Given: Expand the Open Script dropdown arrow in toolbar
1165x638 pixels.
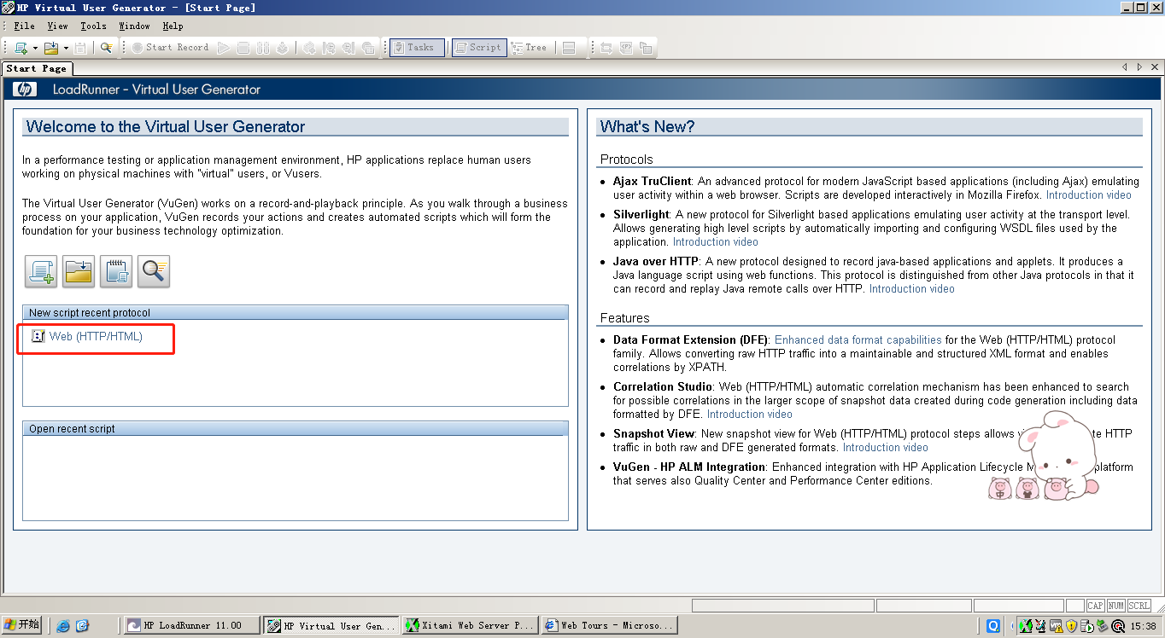Looking at the screenshot, I should coord(66,48).
